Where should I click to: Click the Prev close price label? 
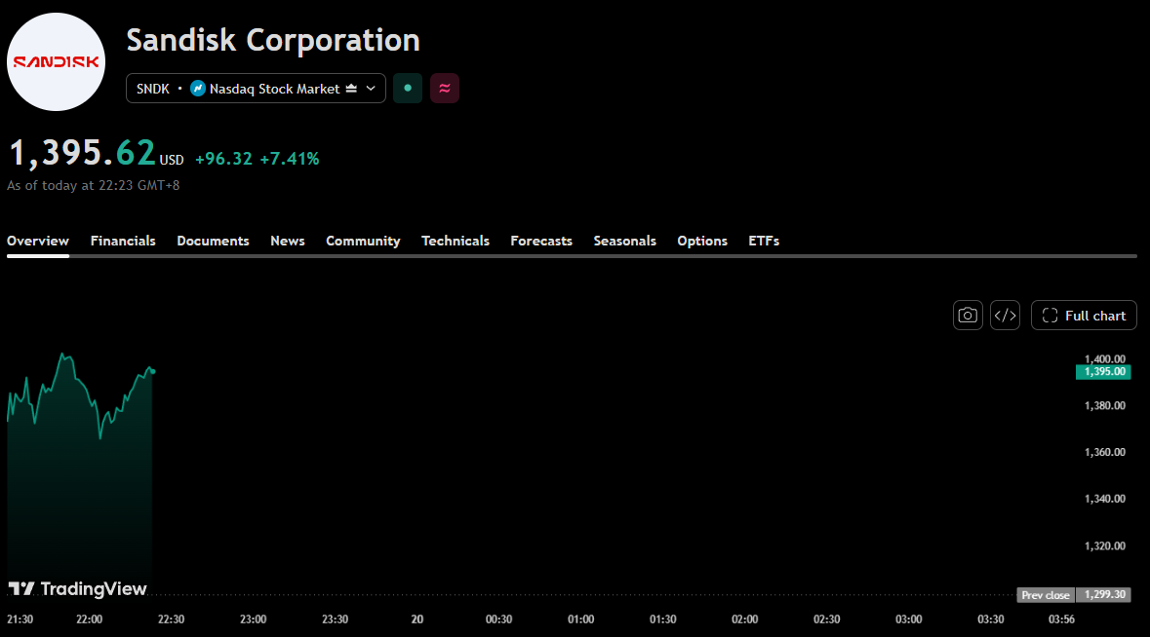click(x=1046, y=595)
